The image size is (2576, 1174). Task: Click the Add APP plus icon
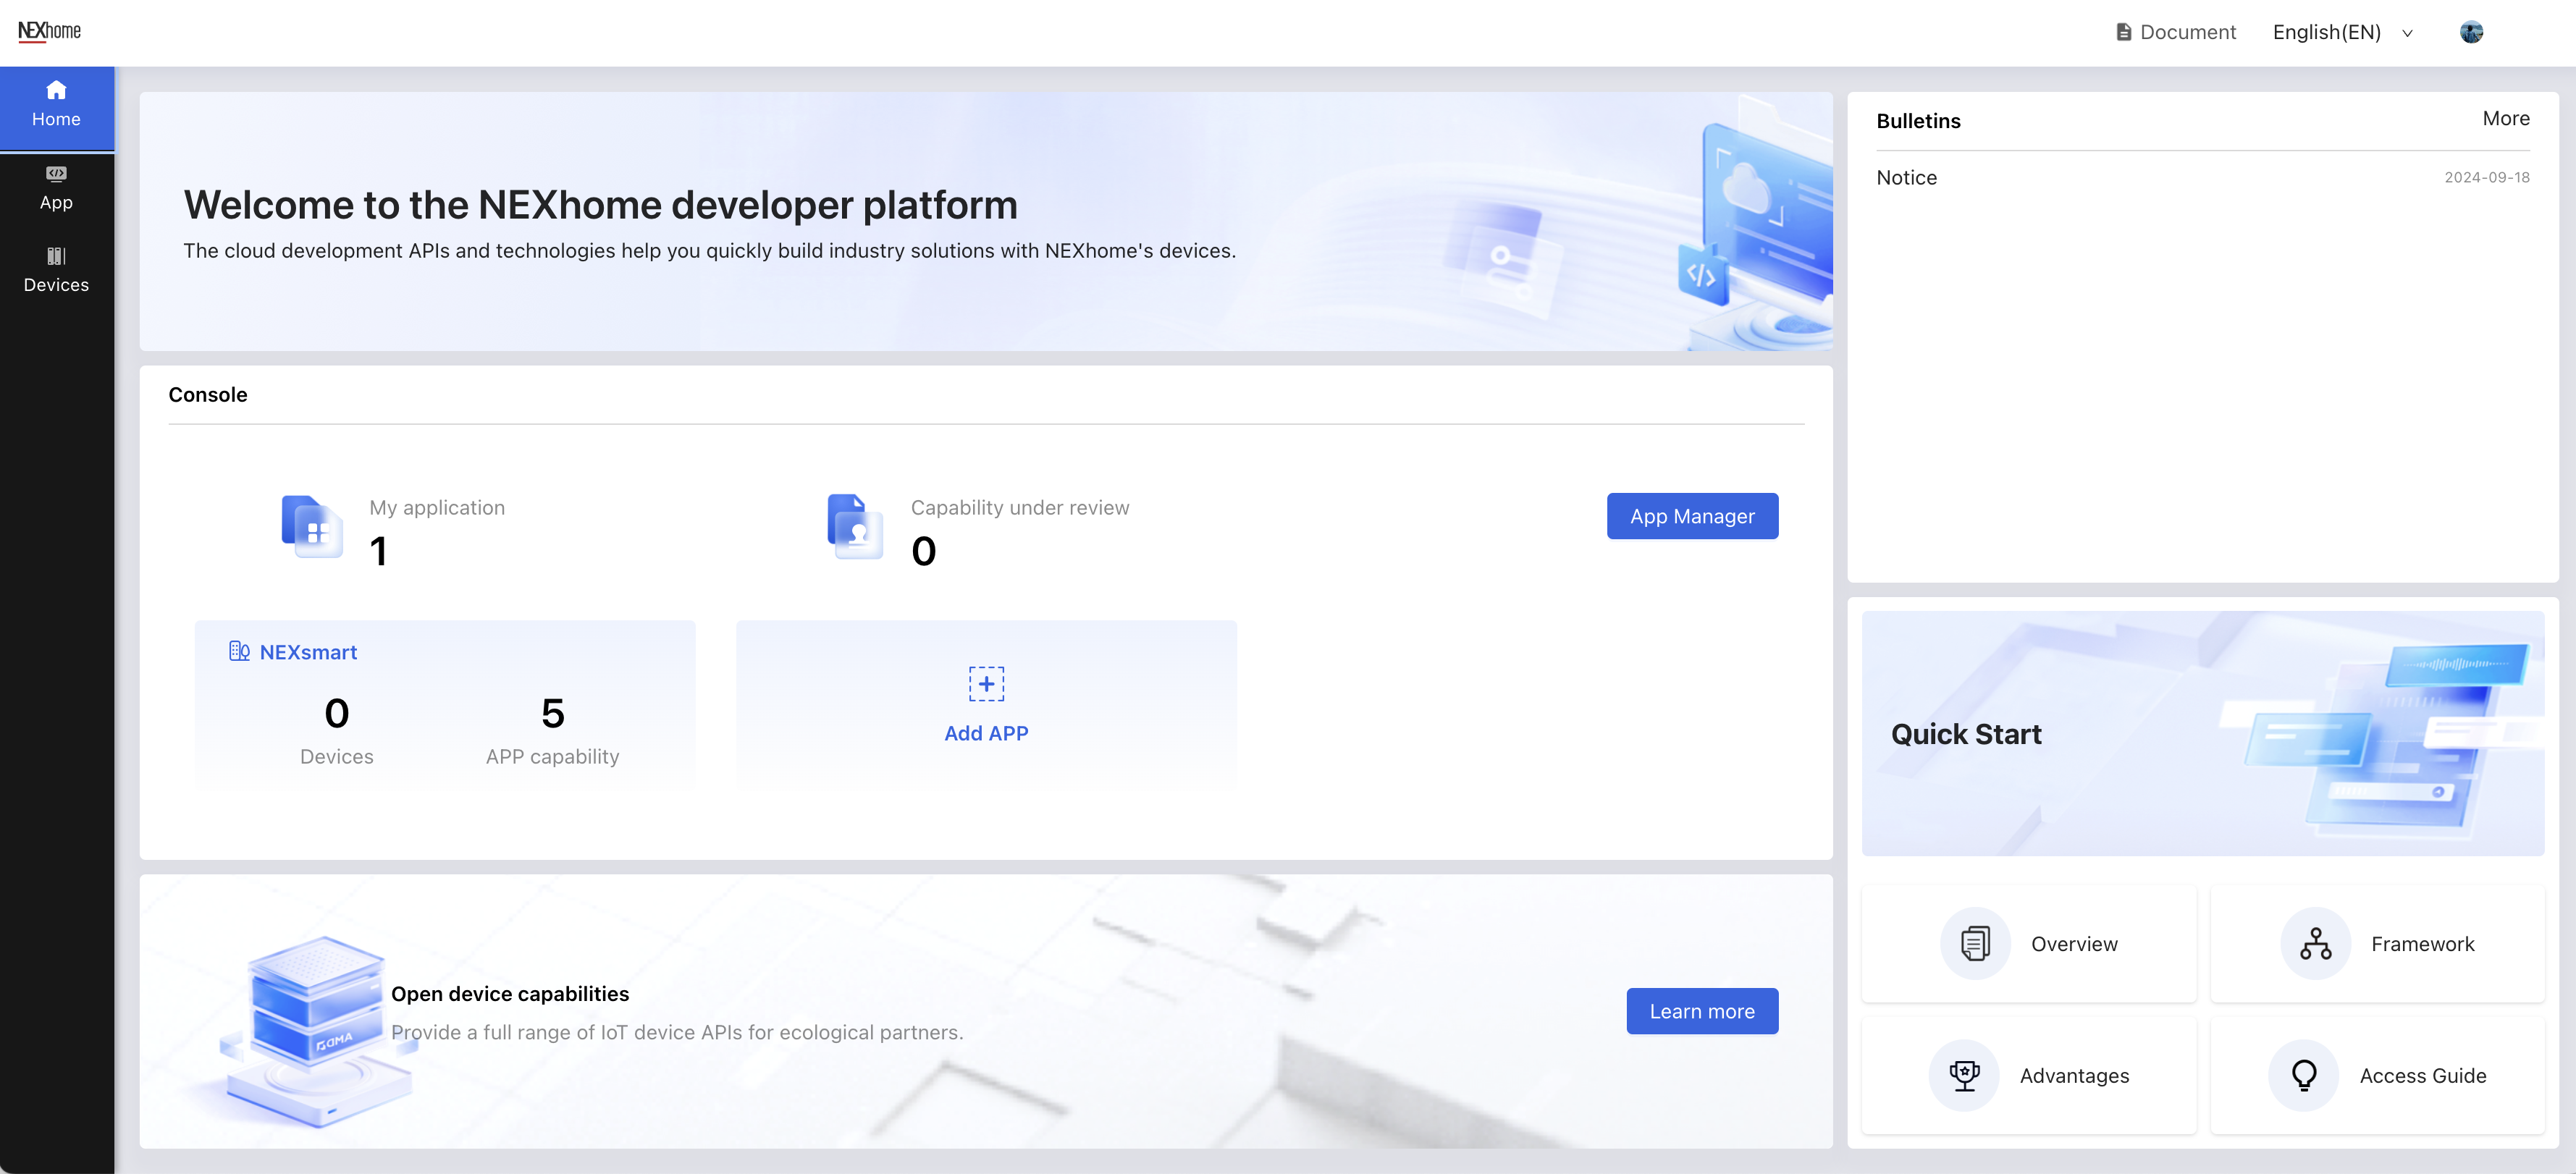pos(986,684)
